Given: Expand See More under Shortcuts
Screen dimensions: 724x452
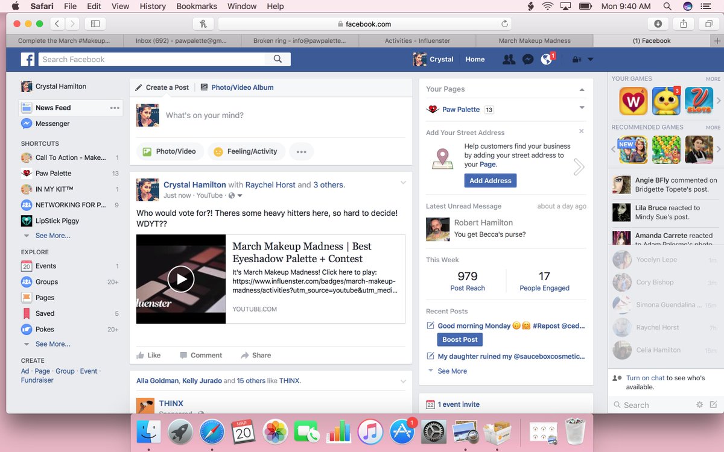Looking at the screenshot, I should click(x=52, y=236).
